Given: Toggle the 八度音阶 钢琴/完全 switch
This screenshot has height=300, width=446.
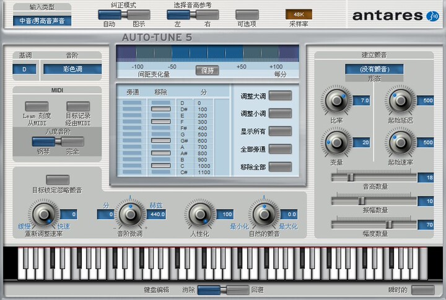Looking at the screenshot, I should coord(58,142).
